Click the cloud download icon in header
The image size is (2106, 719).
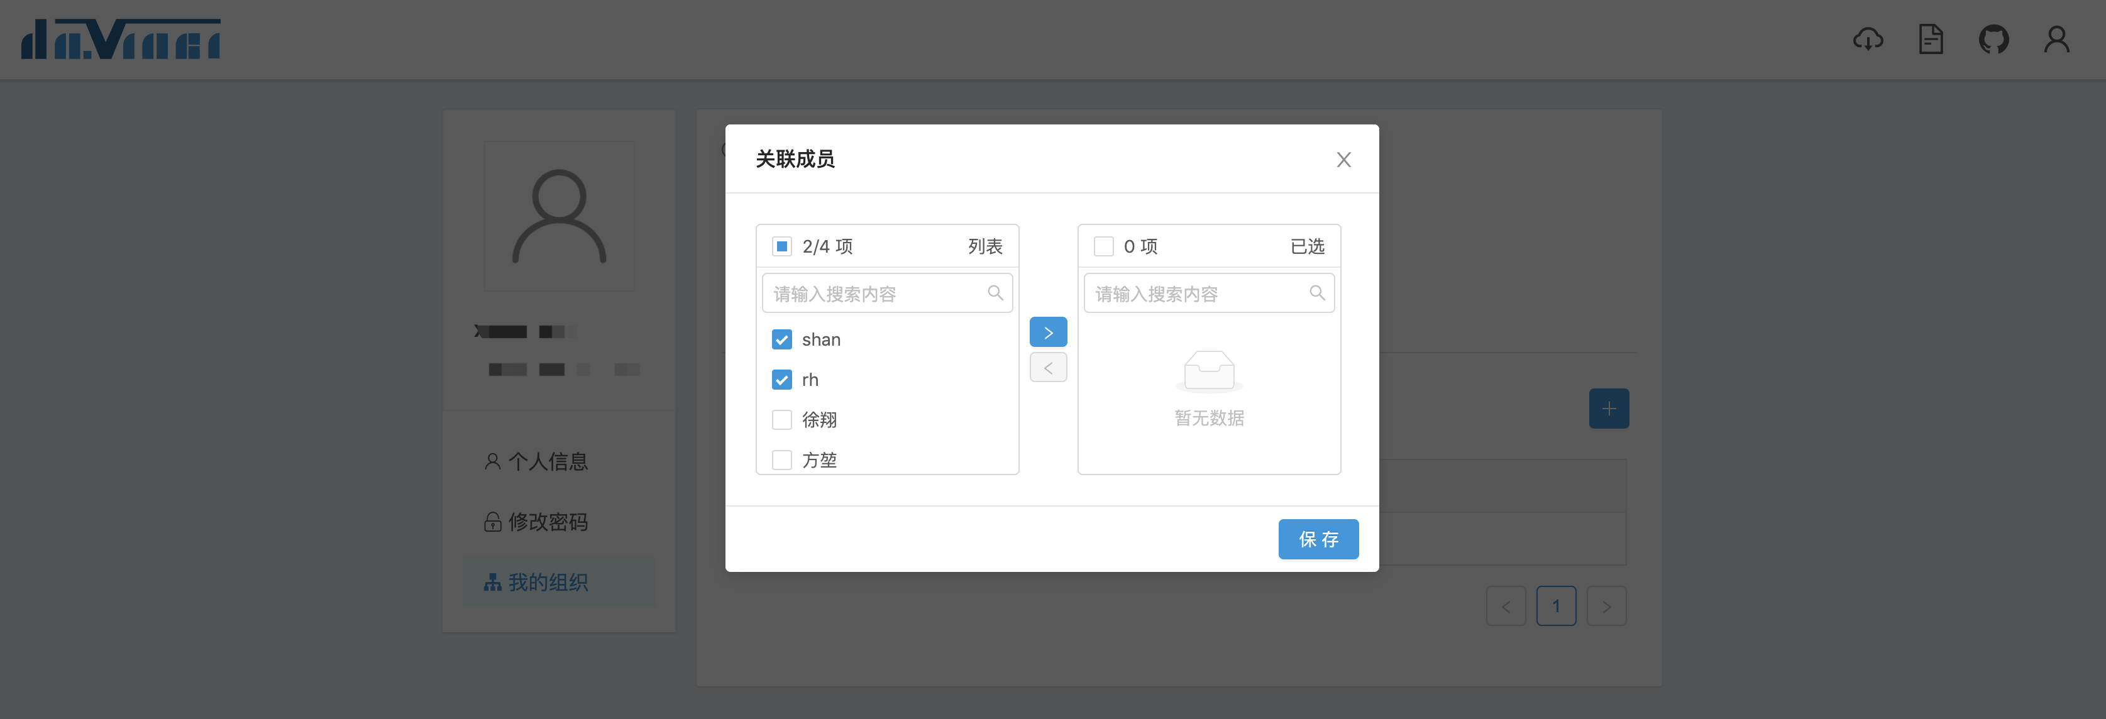click(x=1867, y=39)
